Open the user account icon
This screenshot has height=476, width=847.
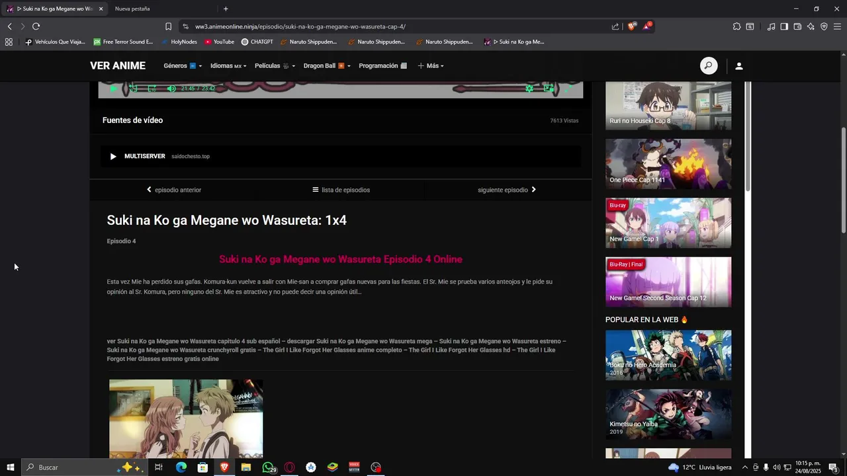739,66
